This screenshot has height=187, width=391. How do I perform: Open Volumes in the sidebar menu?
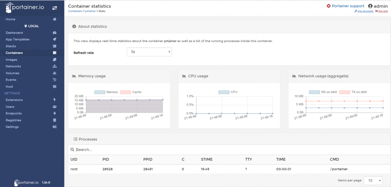(x=13, y=73)
